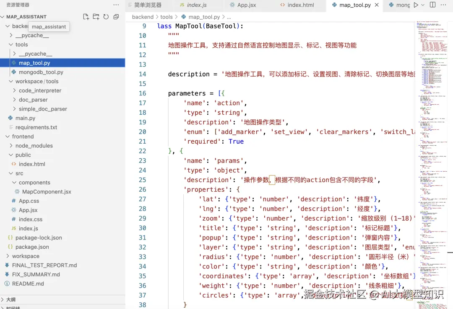Click map_tool.py in the breadcrumb

coord(204,17)
